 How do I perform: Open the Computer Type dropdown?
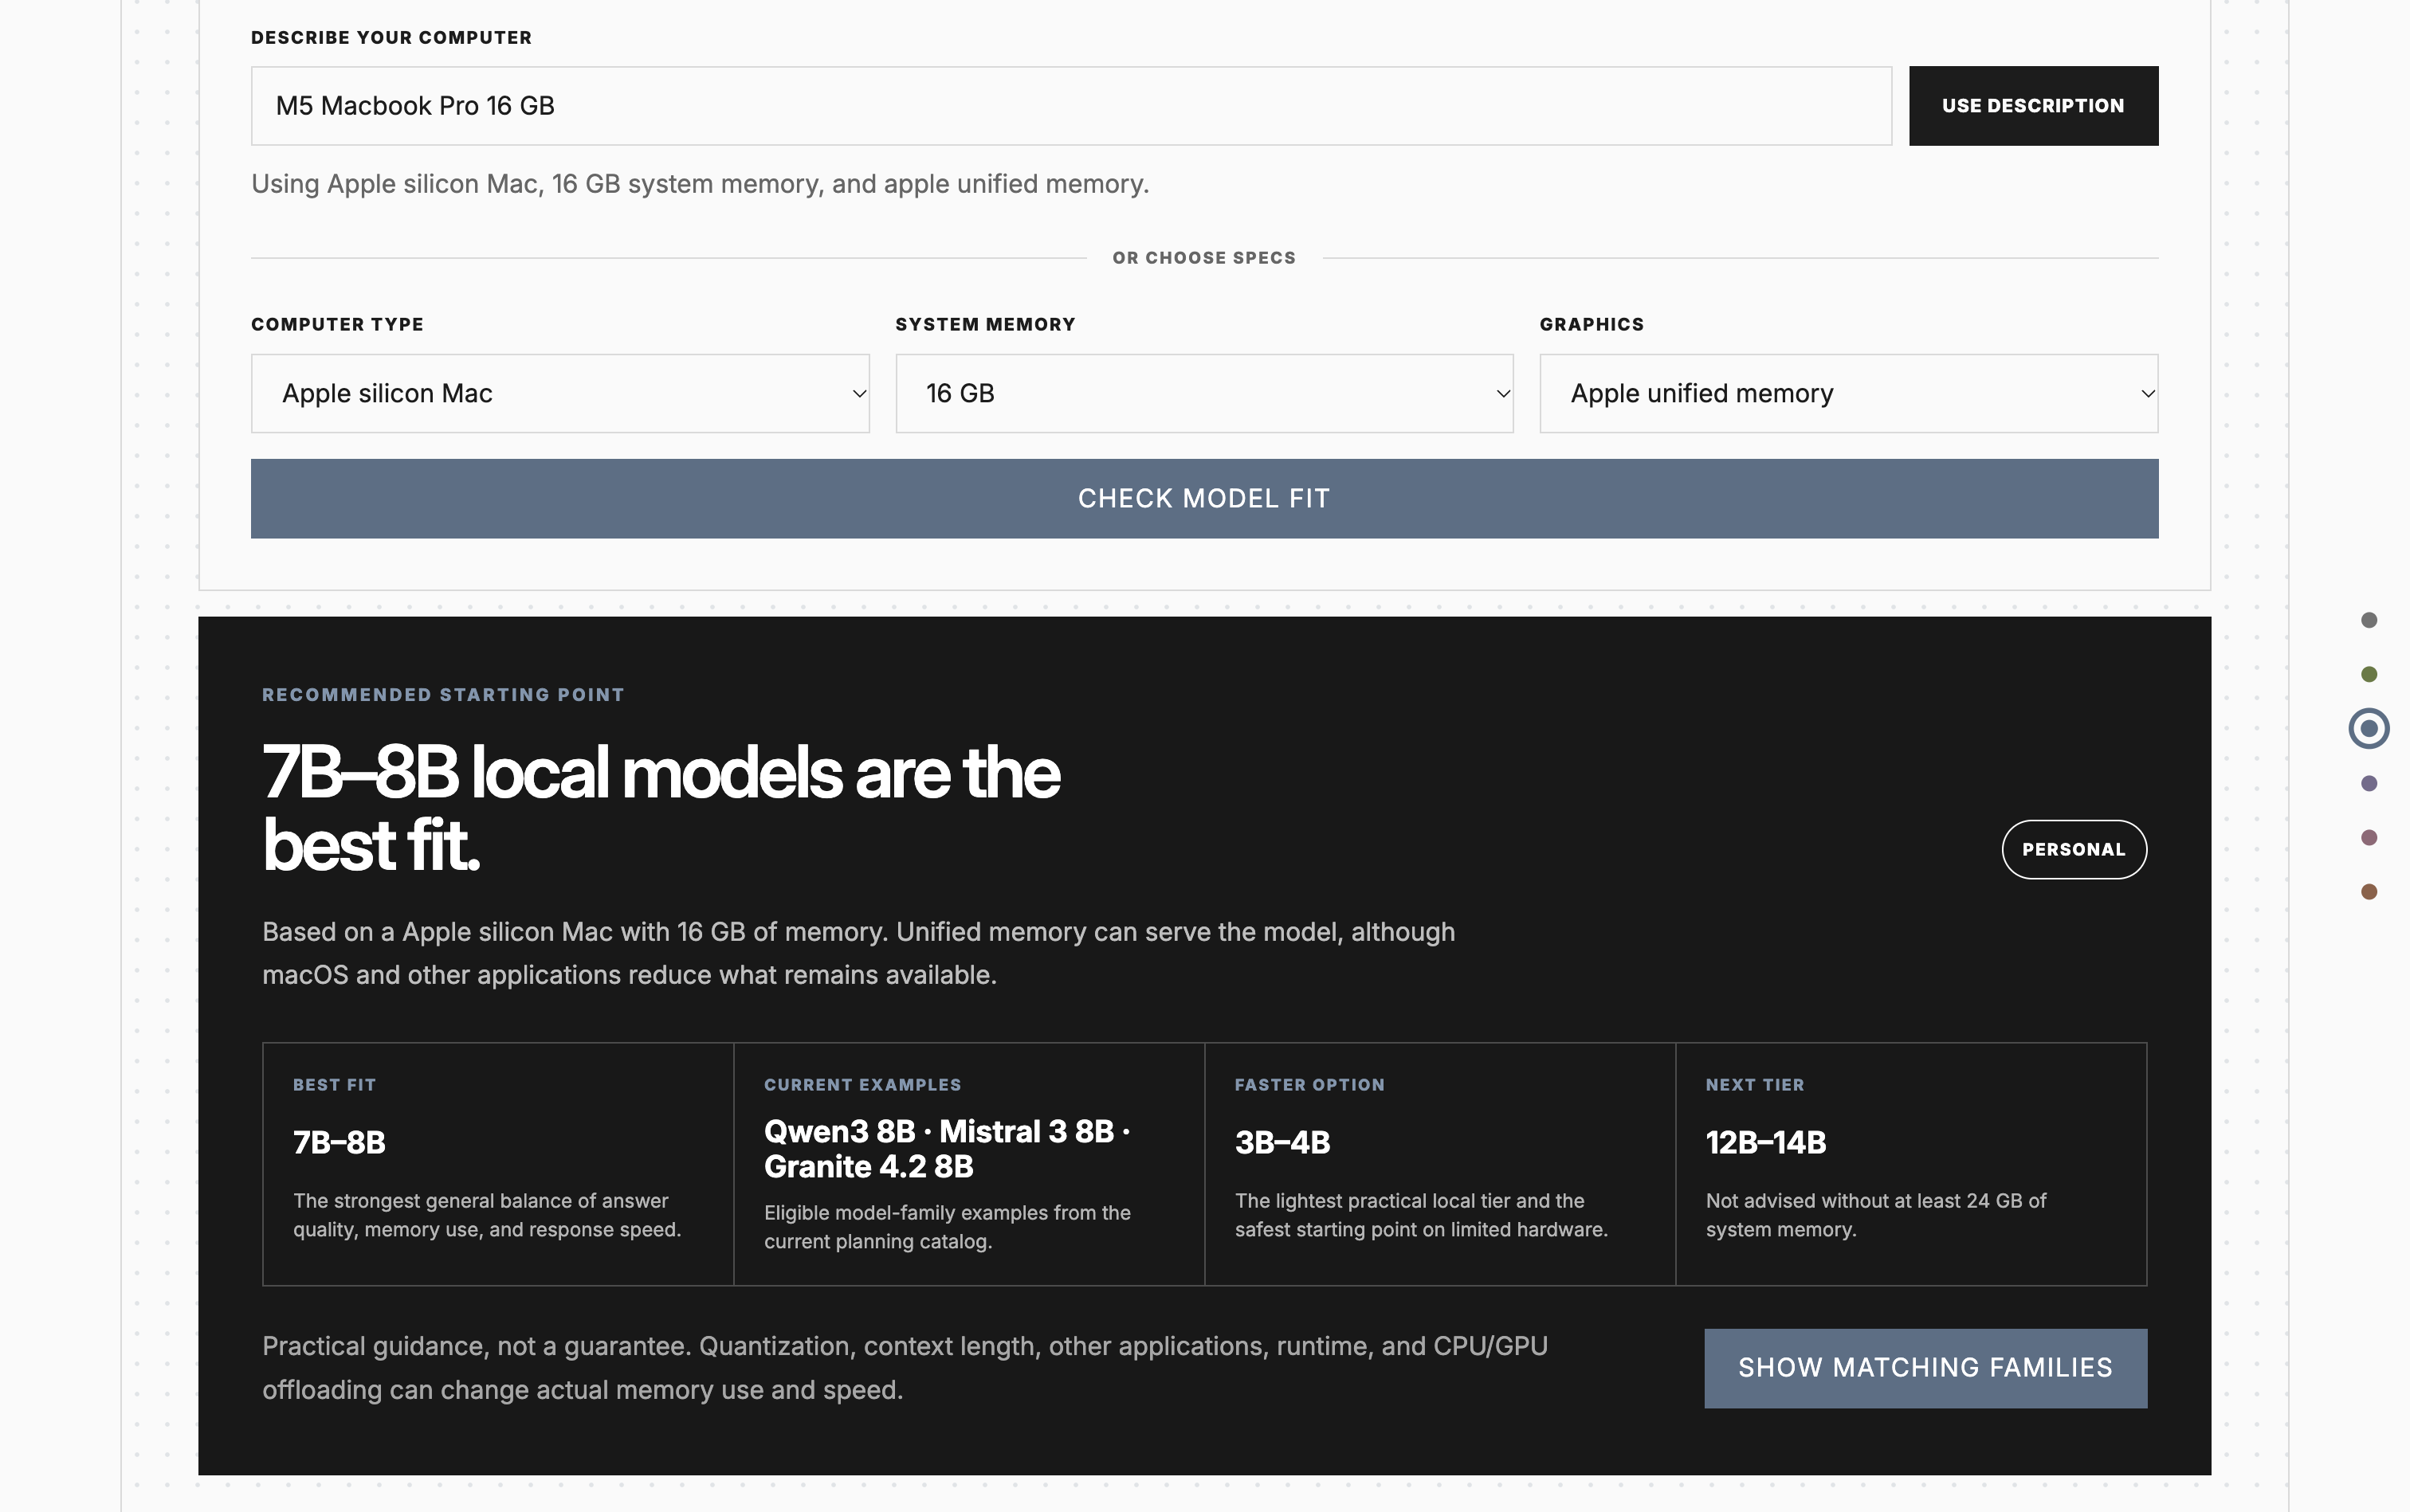point(560,393)
